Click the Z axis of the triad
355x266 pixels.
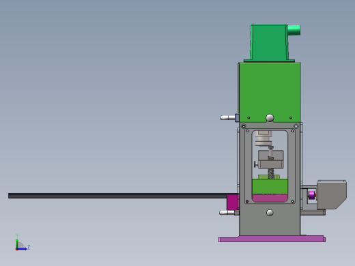tap(23, 249)
